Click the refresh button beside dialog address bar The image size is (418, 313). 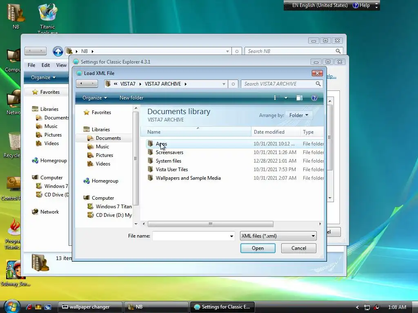[233, 84]
